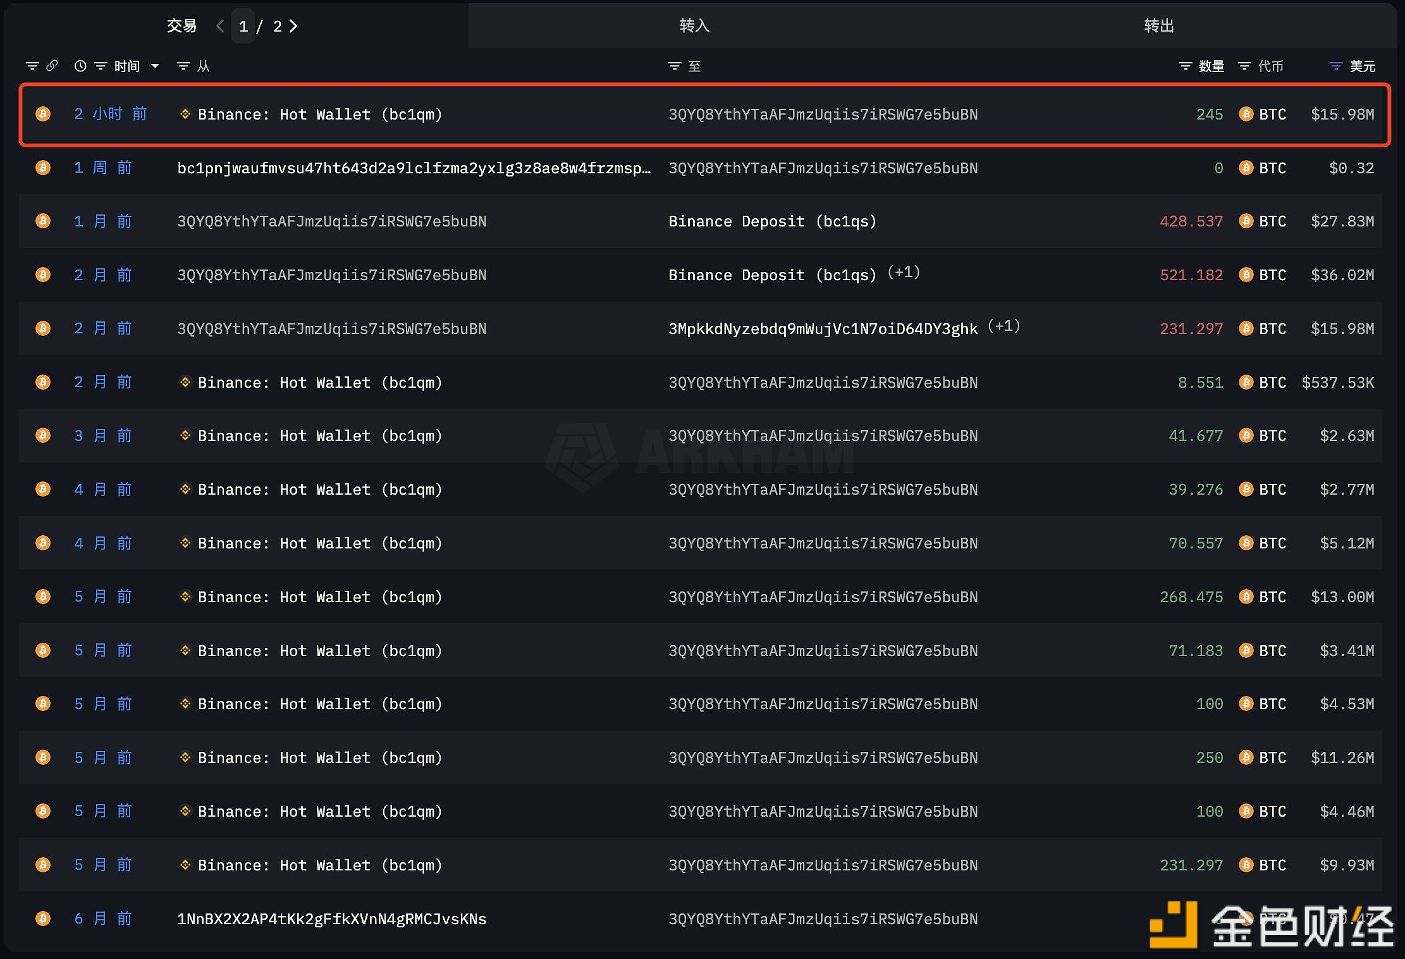The image size is (1405, 959).
Task: Expand the 时间 sort dropdown arrow
Action: coord(155,66)
